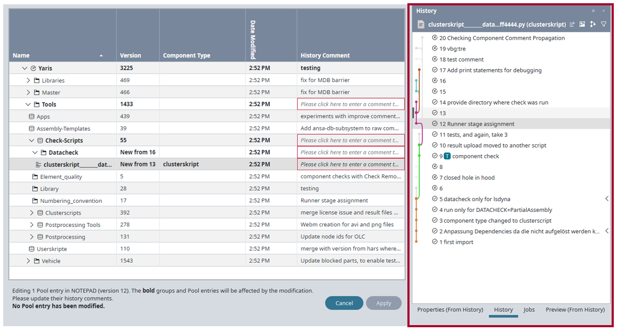617x331 pixels.
Task: Click status icon of version 20 history entry
Action: (434, 38)
